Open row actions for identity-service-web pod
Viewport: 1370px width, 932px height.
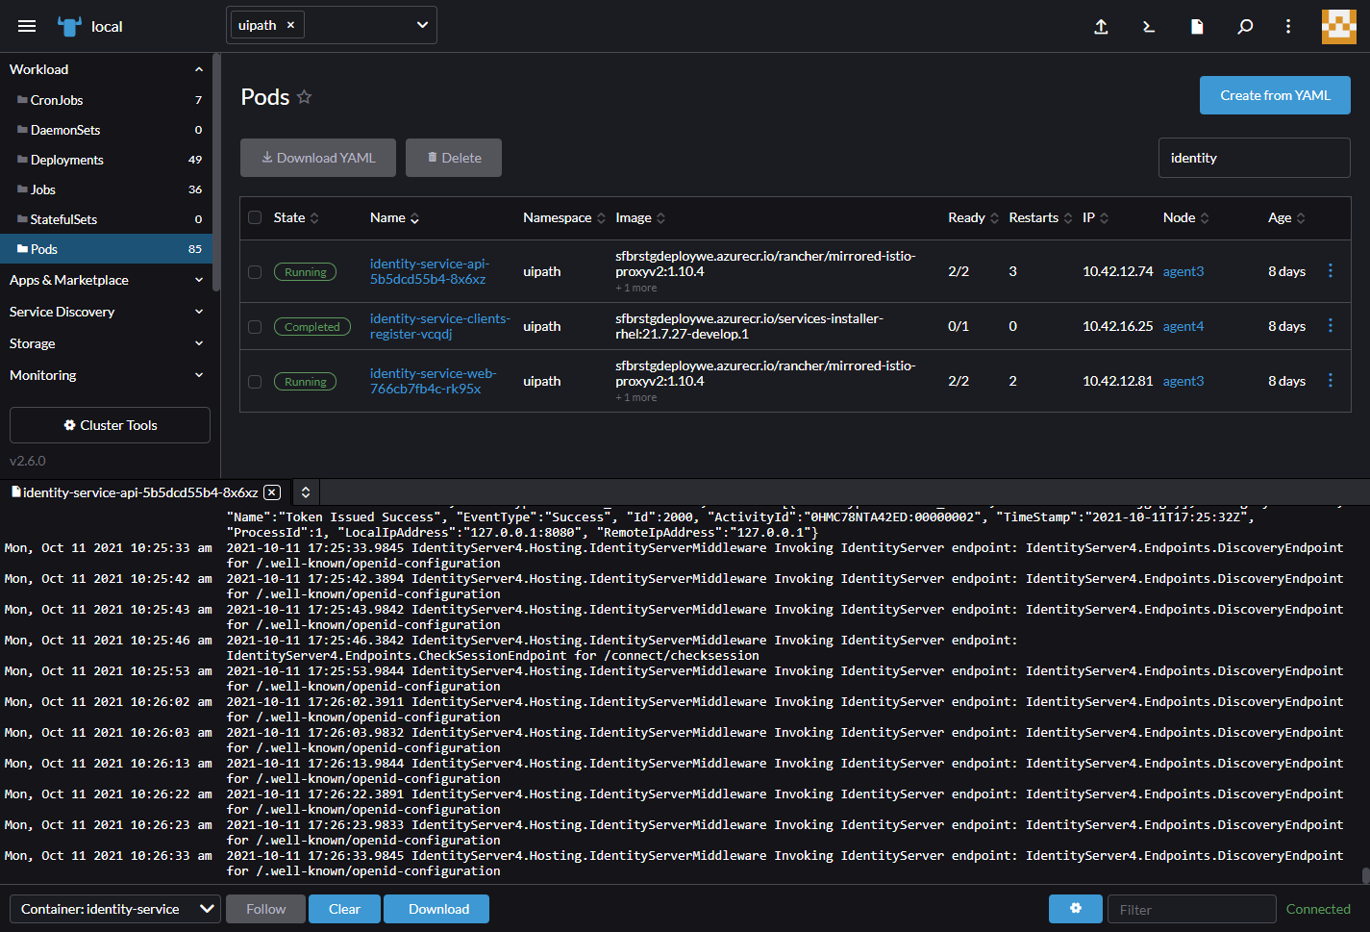click(1331, 381)
